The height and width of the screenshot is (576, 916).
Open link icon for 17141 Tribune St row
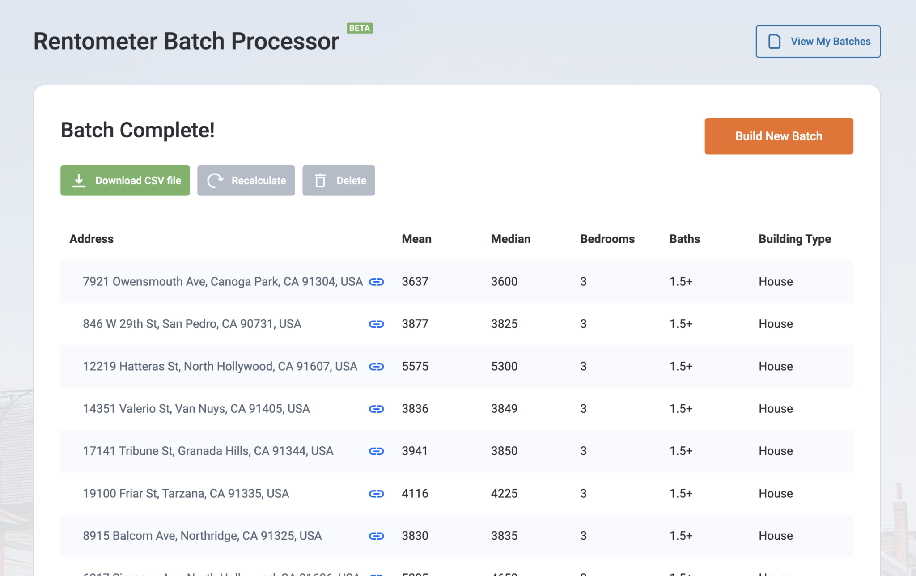[376, 451]
